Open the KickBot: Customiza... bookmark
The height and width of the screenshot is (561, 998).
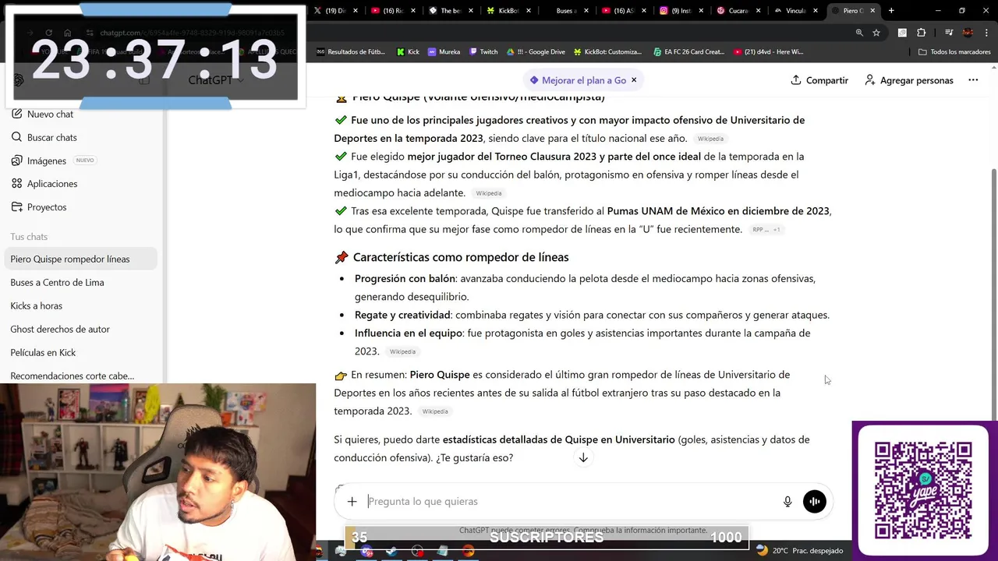(607, 52)
